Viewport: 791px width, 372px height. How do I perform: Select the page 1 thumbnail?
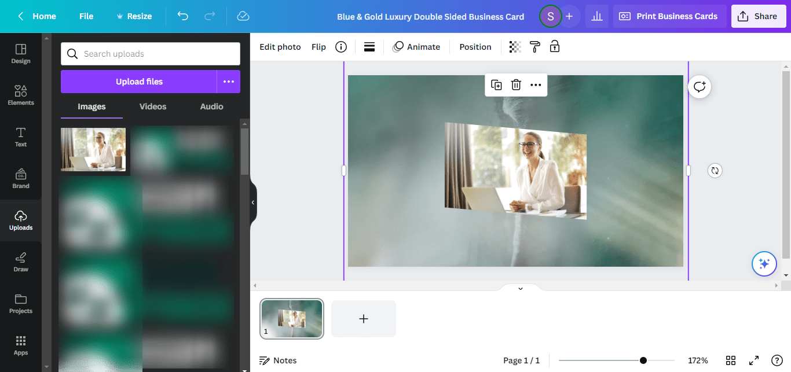pos(292,318)
